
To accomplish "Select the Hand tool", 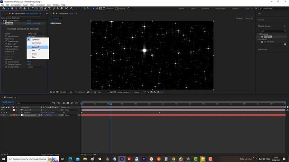I will (12, 9).
